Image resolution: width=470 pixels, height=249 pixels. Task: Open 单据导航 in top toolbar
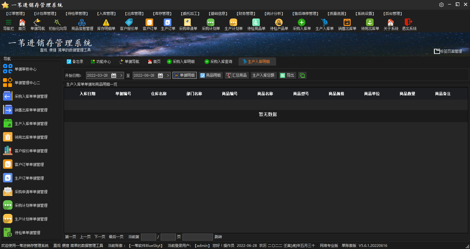click(38, 25)
